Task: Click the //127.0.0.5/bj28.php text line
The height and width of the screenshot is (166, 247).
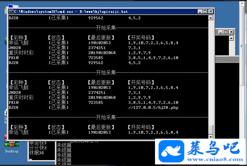Action: point(153,108)
